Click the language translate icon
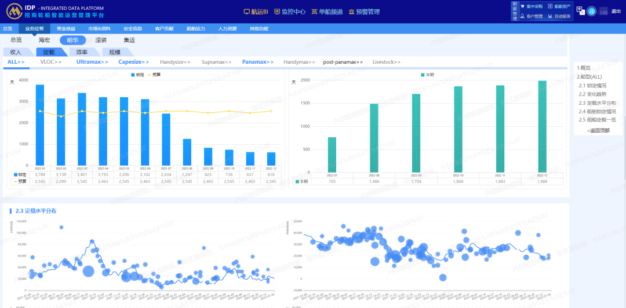This screenshot has width=626, height=308. coord(580,11)
